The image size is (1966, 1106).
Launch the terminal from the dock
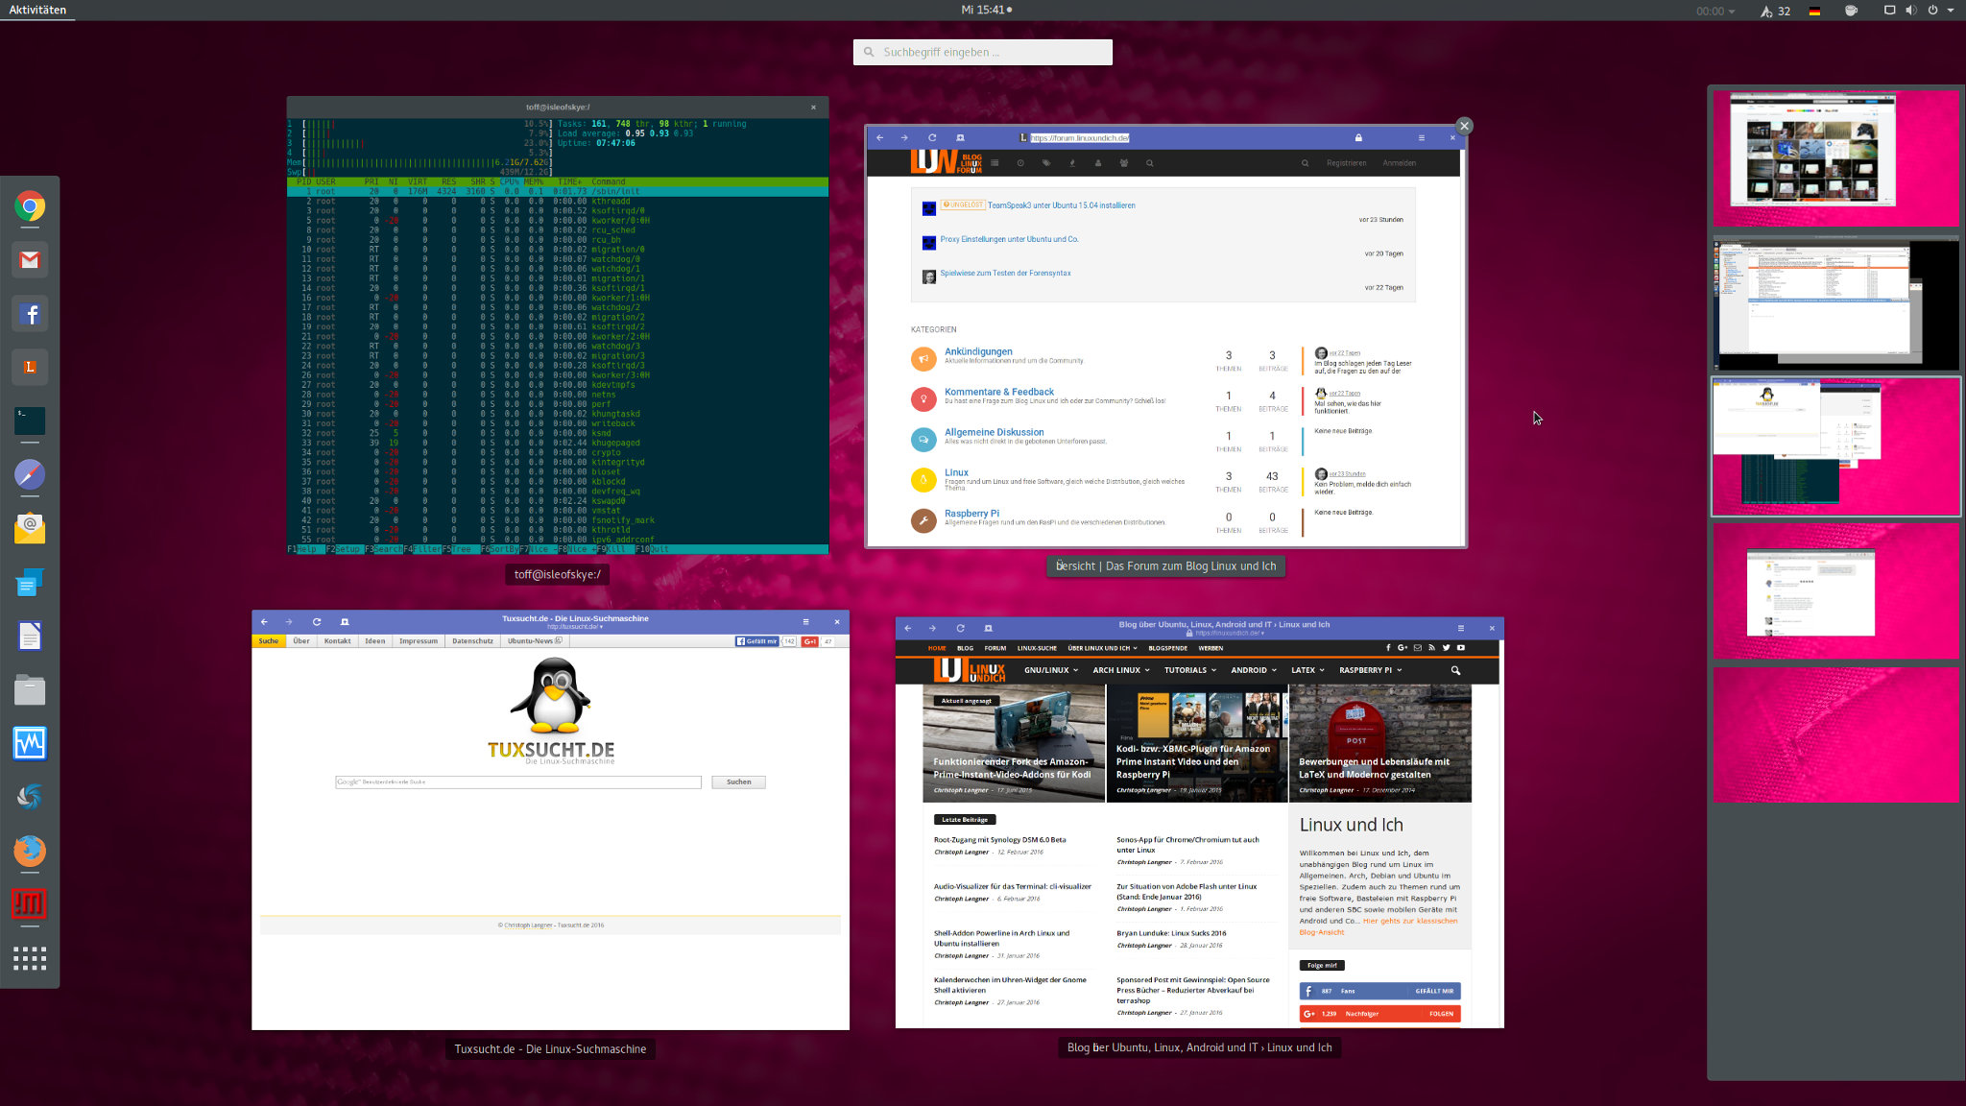(30, 420)
